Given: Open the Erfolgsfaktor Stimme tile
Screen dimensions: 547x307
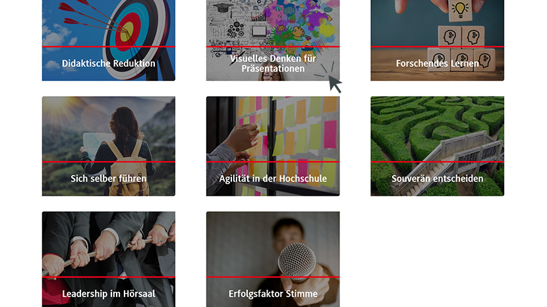Looking at the screenshot, I should coord(273,259).
